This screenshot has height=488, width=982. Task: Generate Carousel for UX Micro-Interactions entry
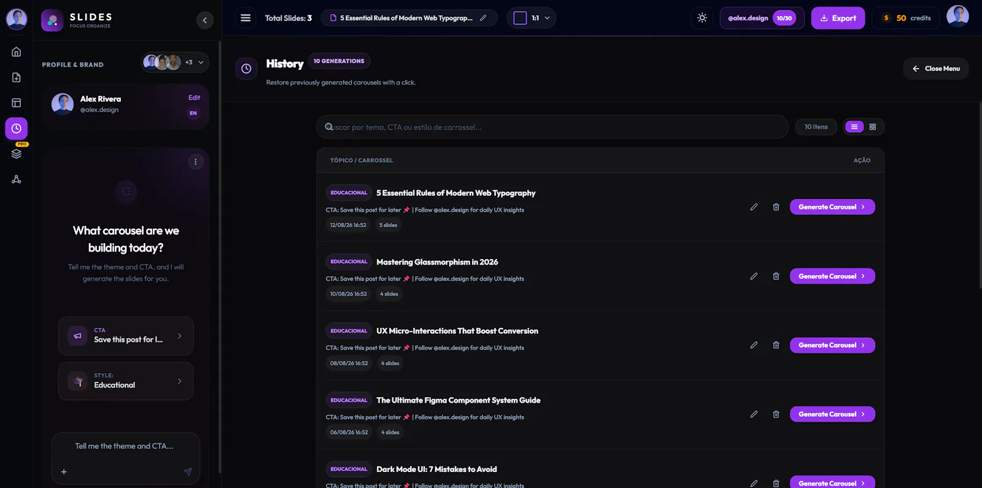click(832, 345)
